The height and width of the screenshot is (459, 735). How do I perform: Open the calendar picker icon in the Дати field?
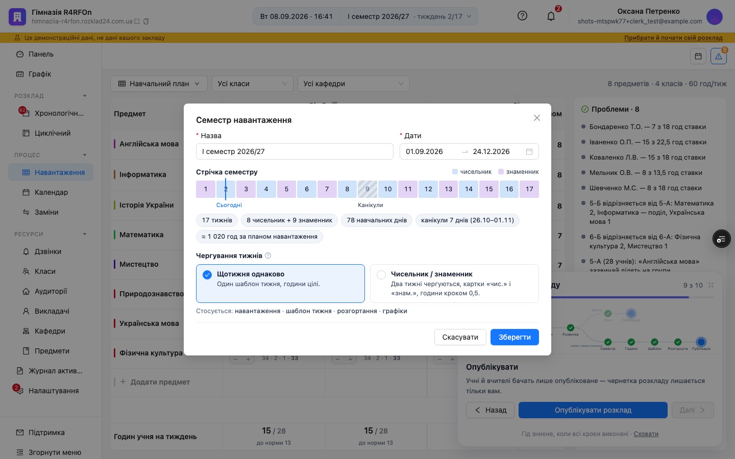point(529,151)
